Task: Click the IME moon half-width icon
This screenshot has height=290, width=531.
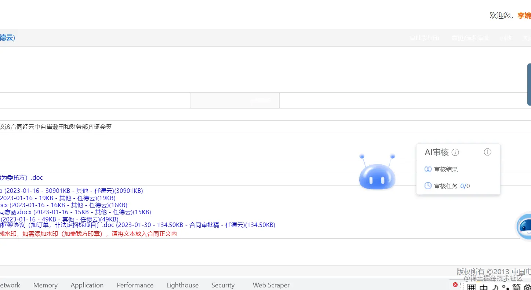Action: 495,287
